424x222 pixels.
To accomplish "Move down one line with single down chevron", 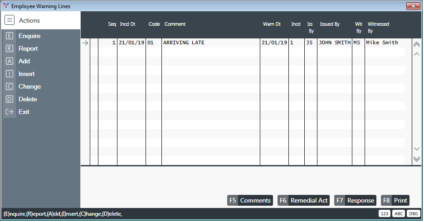I will [417, 149].
